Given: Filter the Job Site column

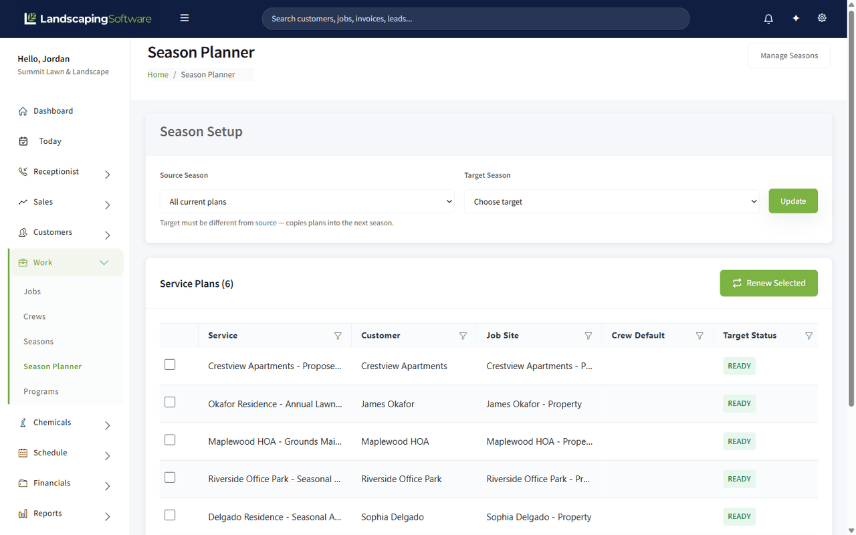Looking at the screenshot, I should click(588, 336).
